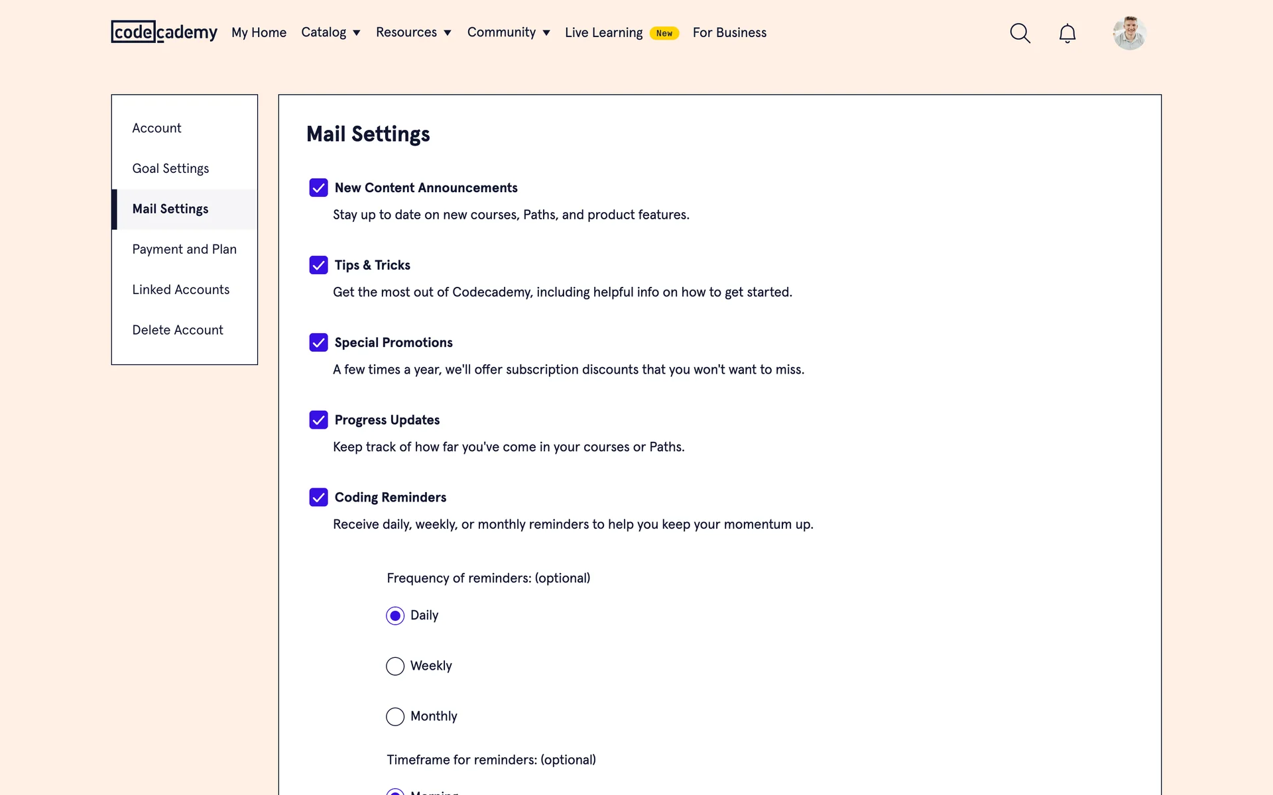Image resolution: width=1273 pixels, height=795 pixels.
Task: Uncheck Tips & Tricks checkbox
Action: (318, 265)
